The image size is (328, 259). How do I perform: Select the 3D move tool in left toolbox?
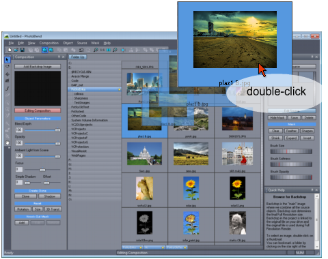8,74
